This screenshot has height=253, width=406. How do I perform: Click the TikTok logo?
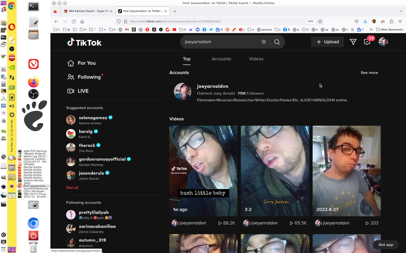(84, 42)
